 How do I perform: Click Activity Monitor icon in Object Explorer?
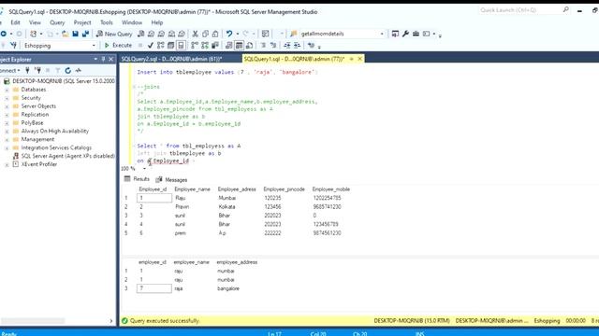click(79, 71)
